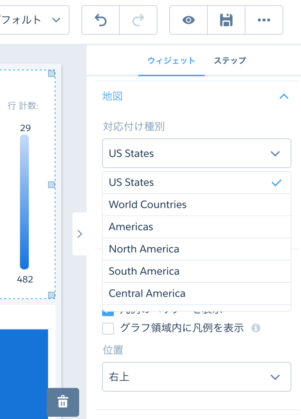Viewport: 301px width, 419px height.
Task: Select North America map option
Action: pyautogui.click(x=197, y=249)
